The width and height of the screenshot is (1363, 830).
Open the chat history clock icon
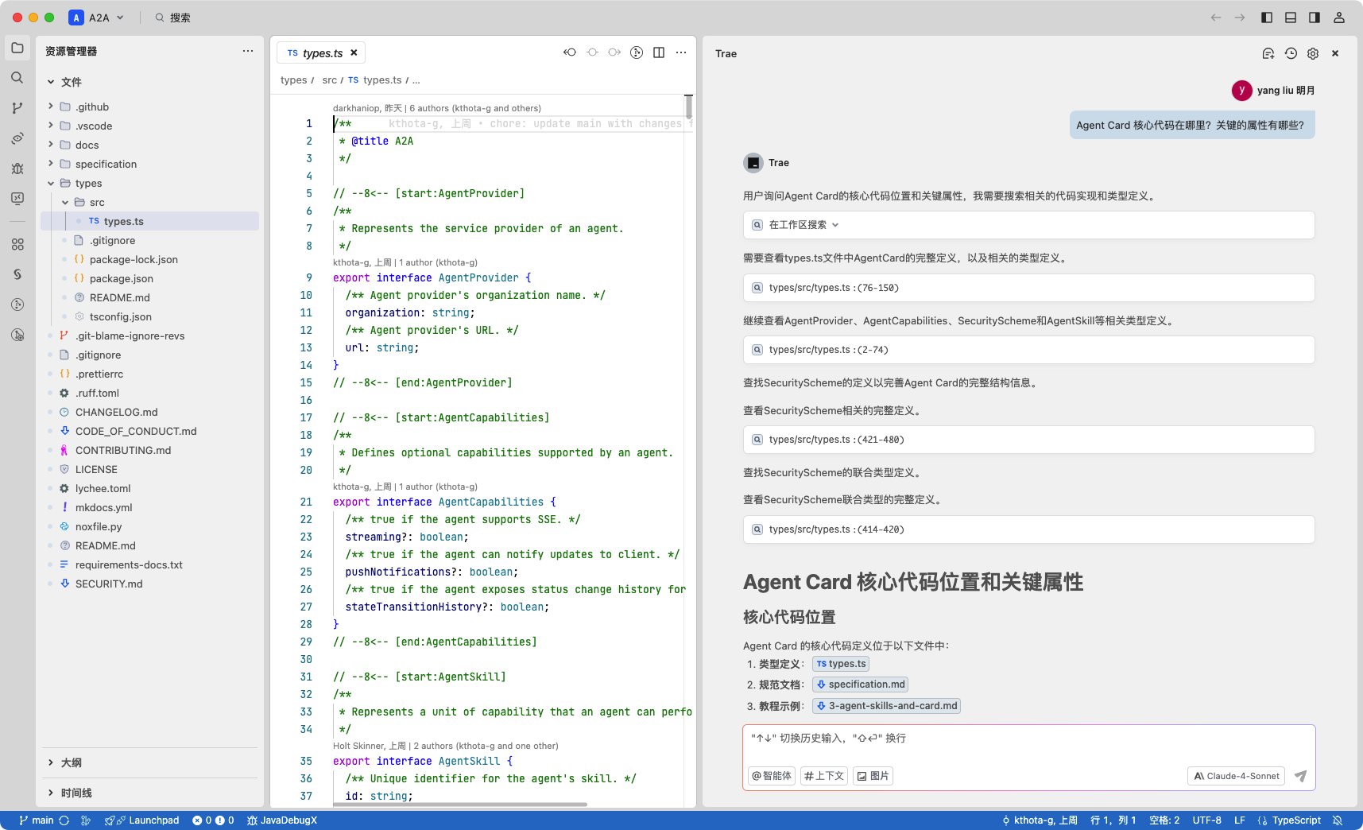pyautogui.click(x=1291, y=53)
